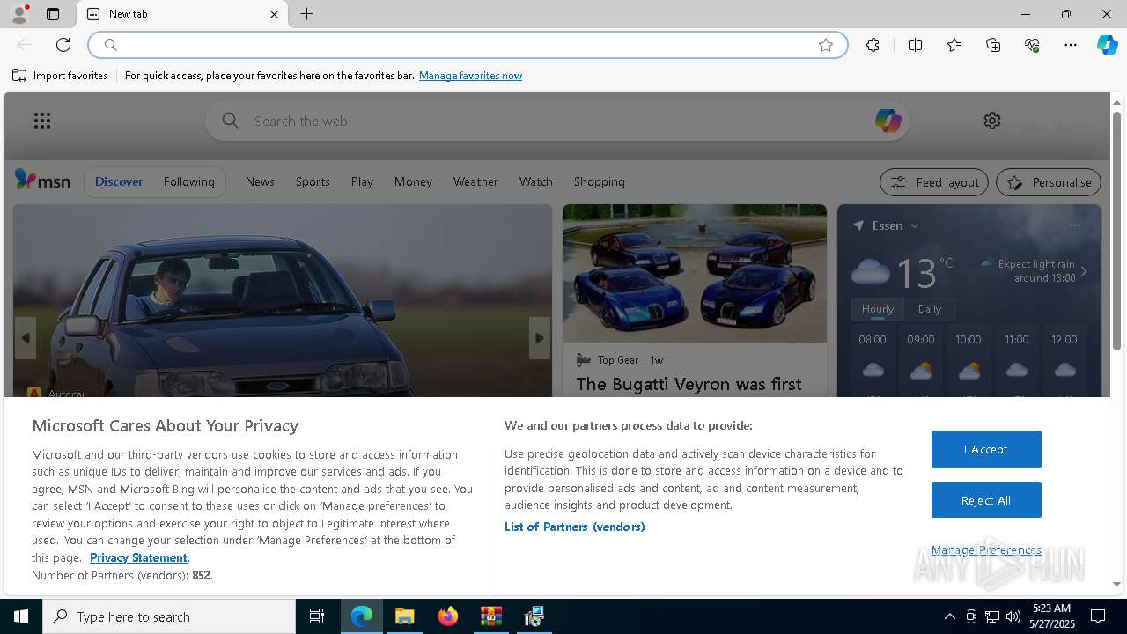Click Import favorites
The height and width of the screenshot is (634, 1127).
[60, 76]
